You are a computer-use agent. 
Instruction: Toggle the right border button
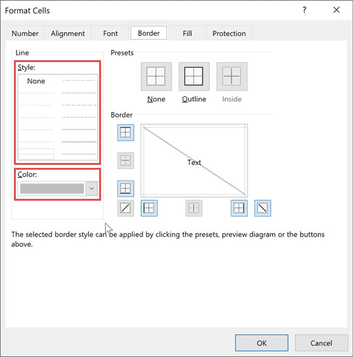pos(239,208)
